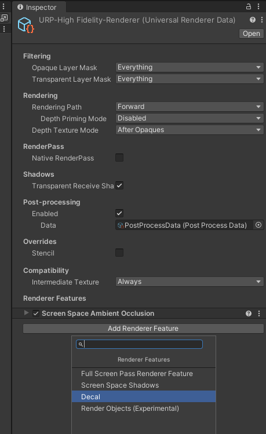Click the left panel maximize icon
Viewport: 266px width, 434px height.
4,18
